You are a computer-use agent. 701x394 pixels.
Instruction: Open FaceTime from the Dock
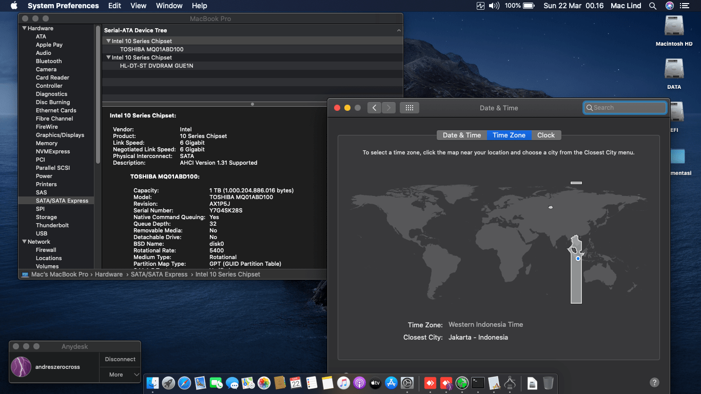(x=216, y=383)
